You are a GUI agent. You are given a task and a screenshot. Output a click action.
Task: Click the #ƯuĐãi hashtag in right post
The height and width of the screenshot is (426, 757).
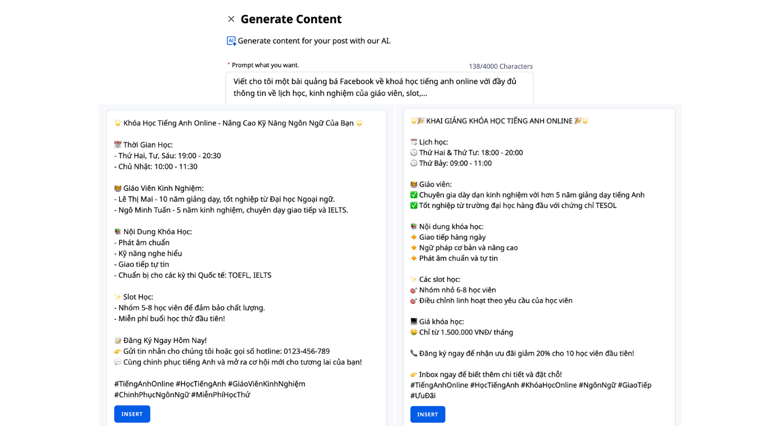point(423,395)
